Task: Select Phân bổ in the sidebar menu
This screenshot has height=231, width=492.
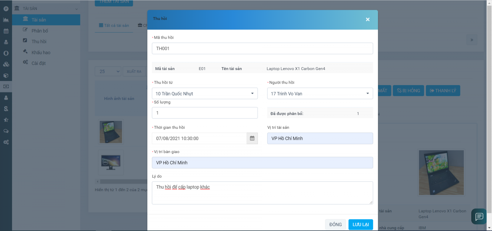Action: (x=40, y=31)
